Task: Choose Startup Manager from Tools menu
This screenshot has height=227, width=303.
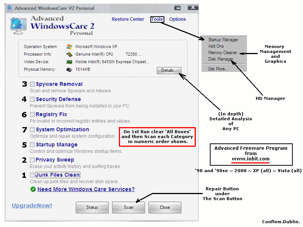Action: [x=223, y=40]
